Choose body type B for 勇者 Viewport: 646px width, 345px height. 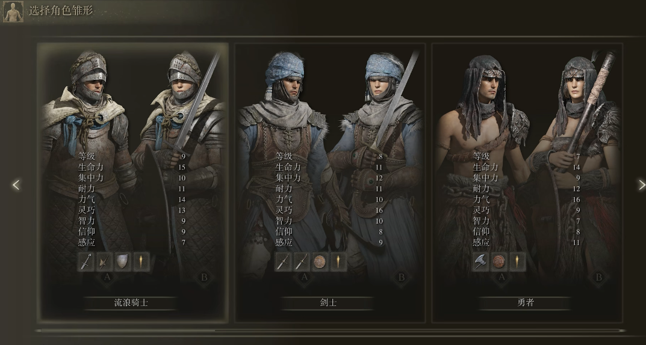[599, 277]
